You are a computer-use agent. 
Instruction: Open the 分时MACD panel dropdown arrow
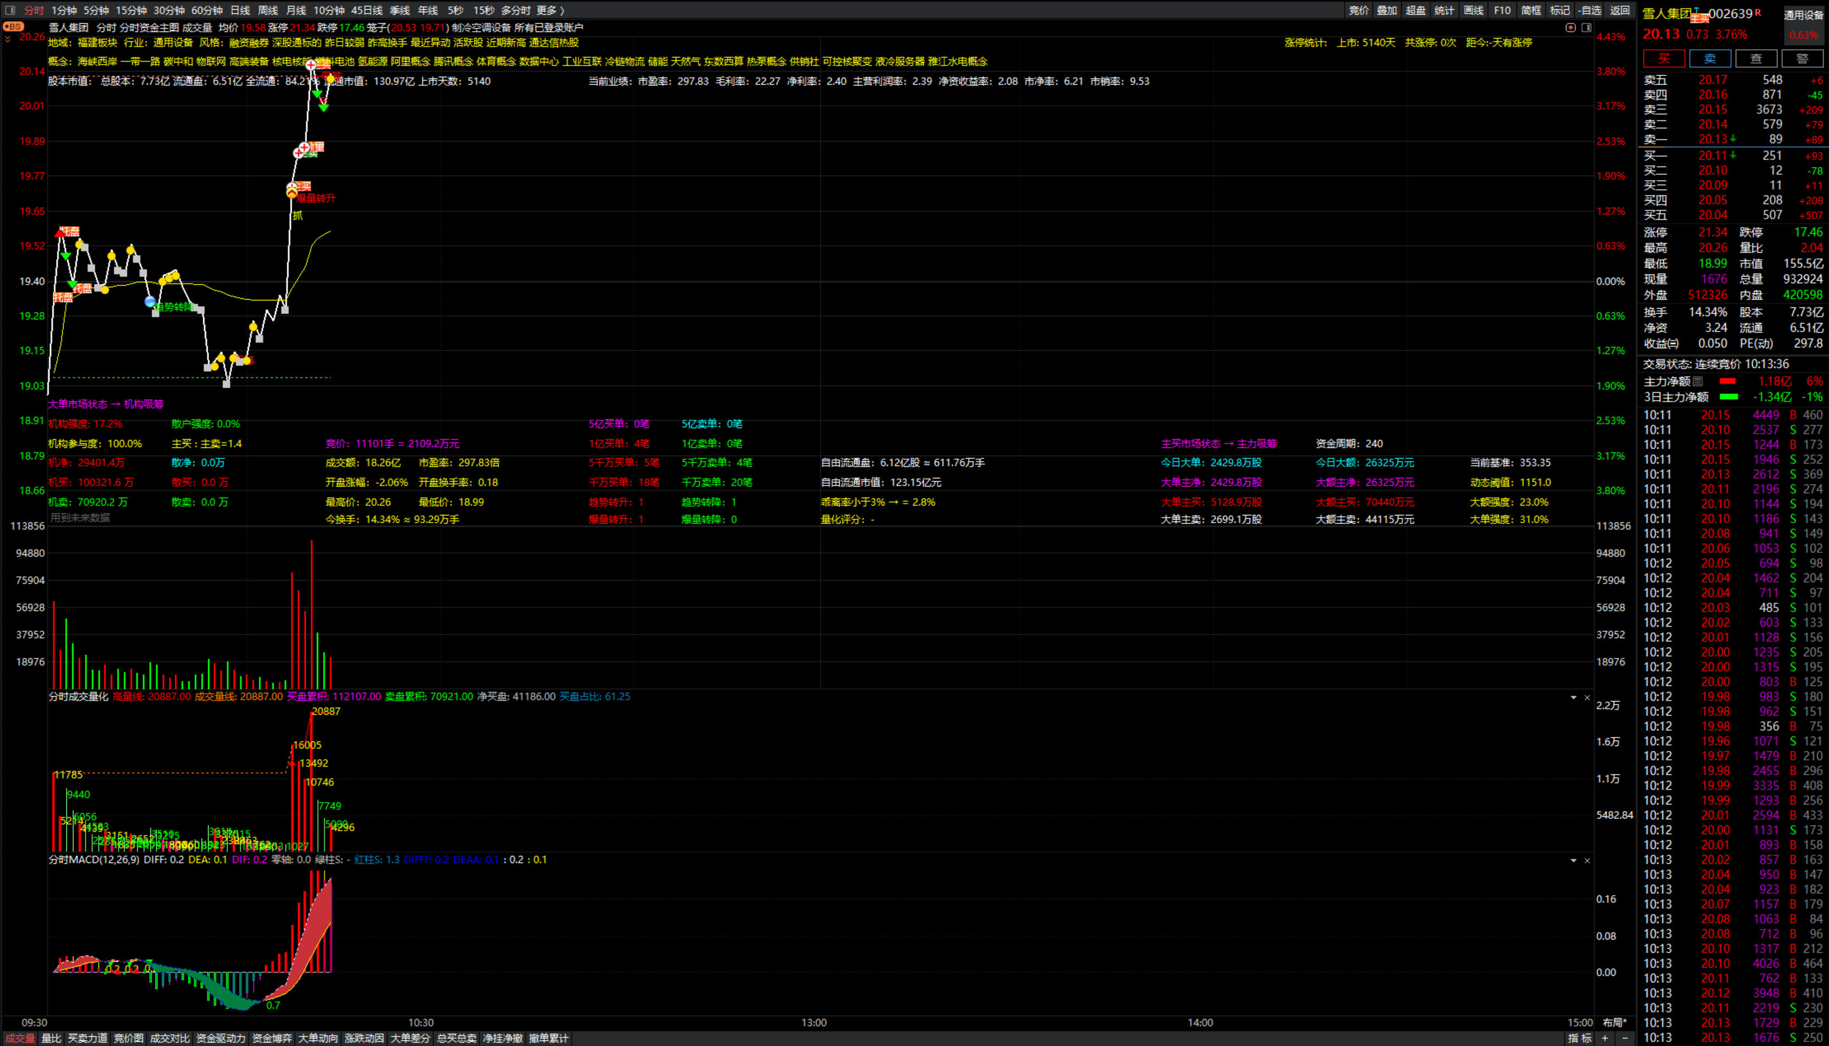pos(1573,860)
